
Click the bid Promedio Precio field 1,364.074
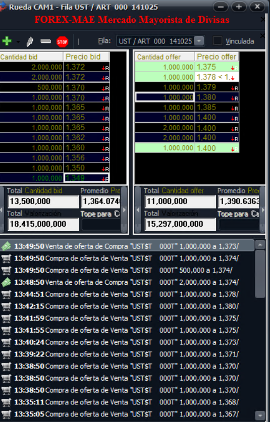pos(101,201)
